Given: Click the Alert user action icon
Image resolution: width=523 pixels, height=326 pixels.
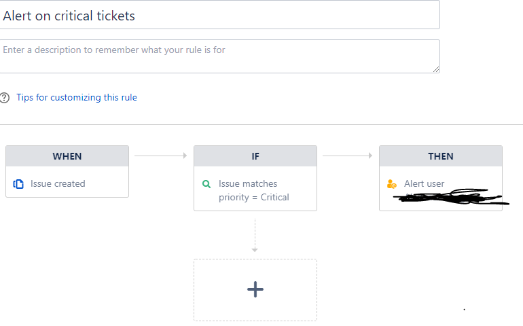Looking at the screenshot, I should click(x=391, y=184).
